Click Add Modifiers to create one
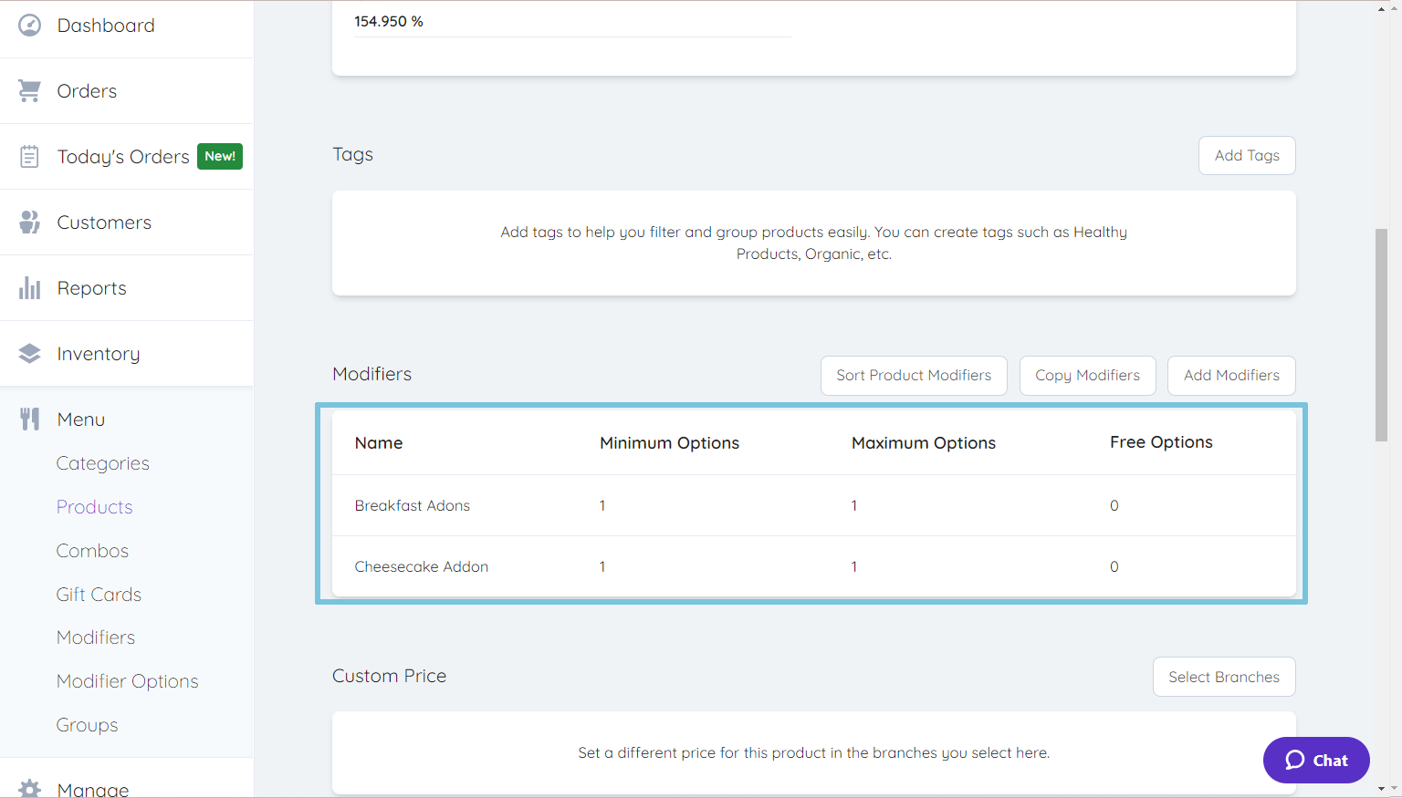 pos(1231,375)
